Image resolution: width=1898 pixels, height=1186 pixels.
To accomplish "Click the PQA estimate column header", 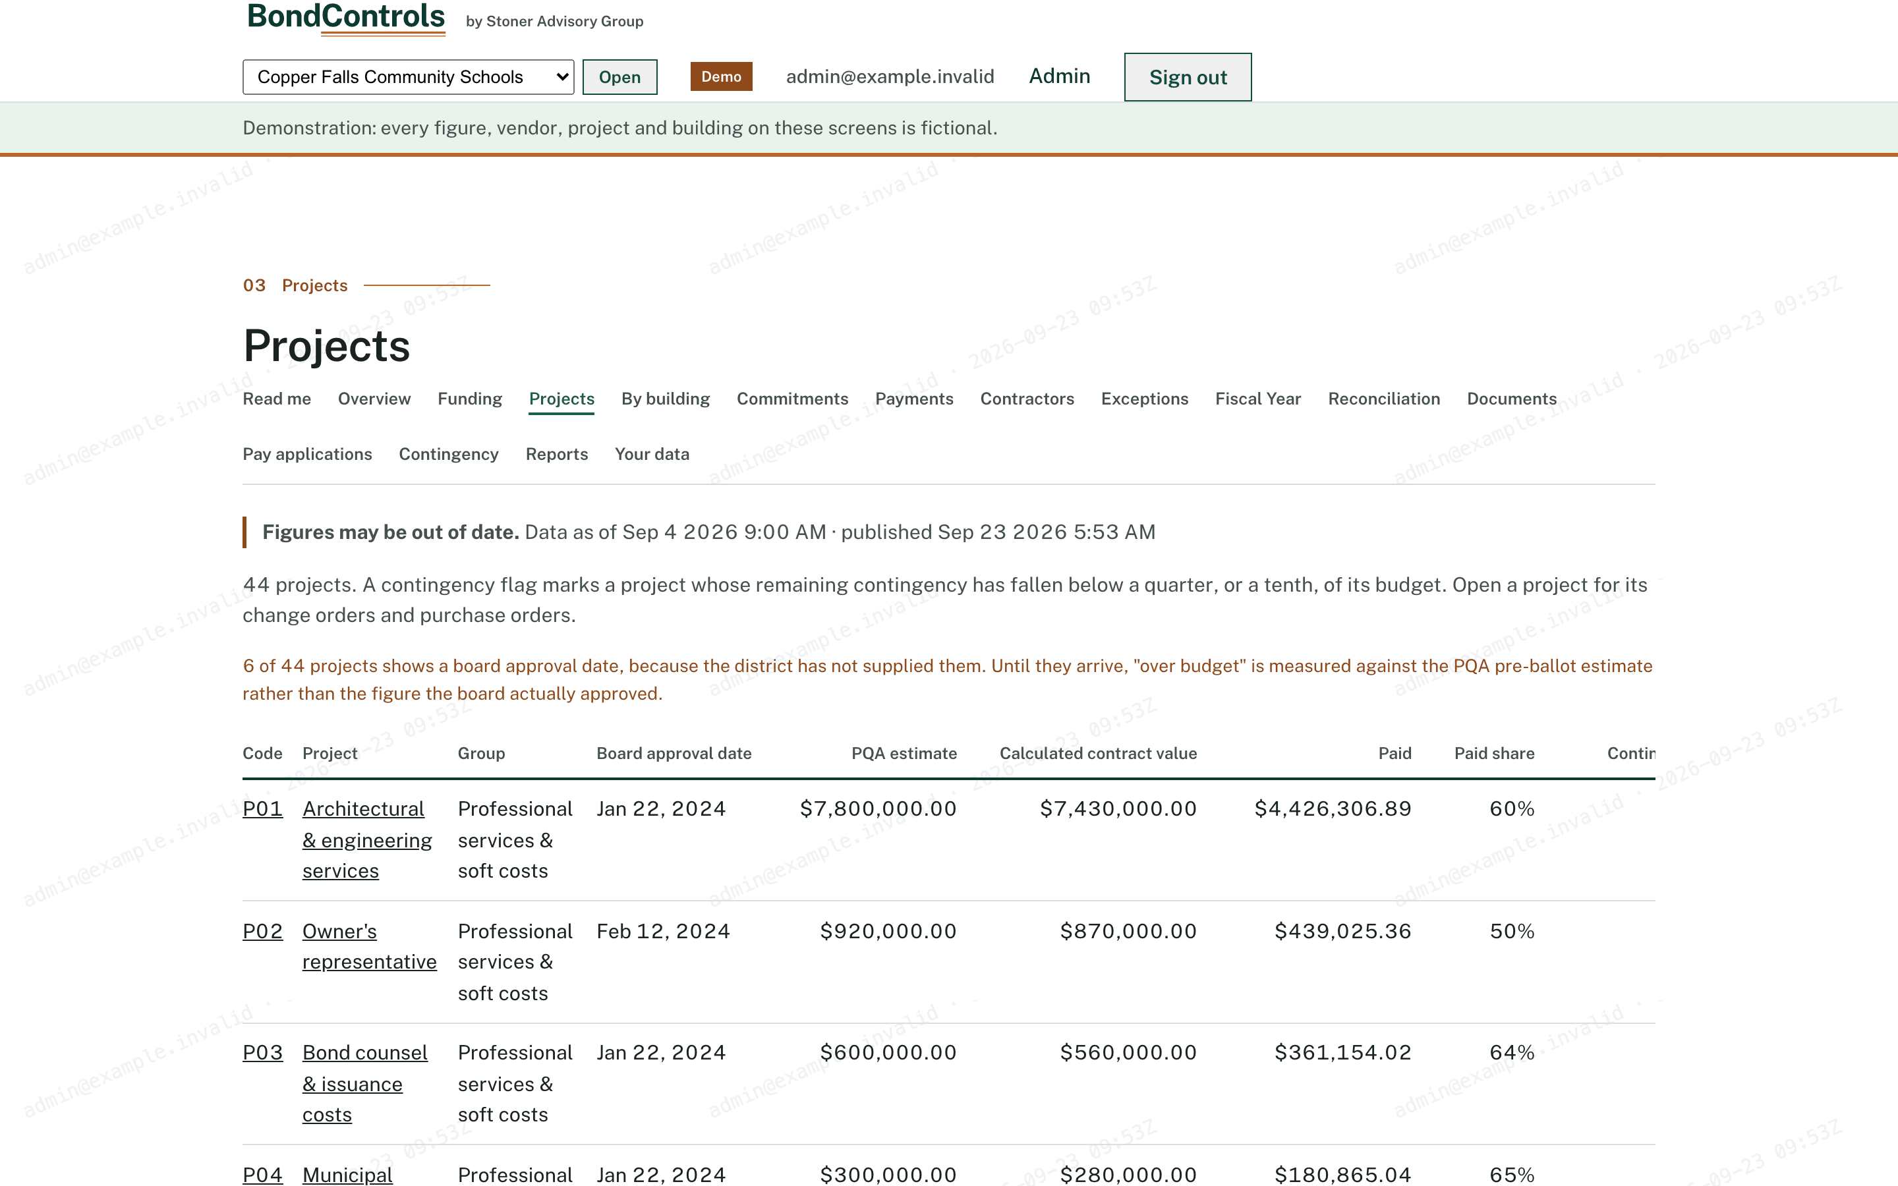I will point(904,753).
